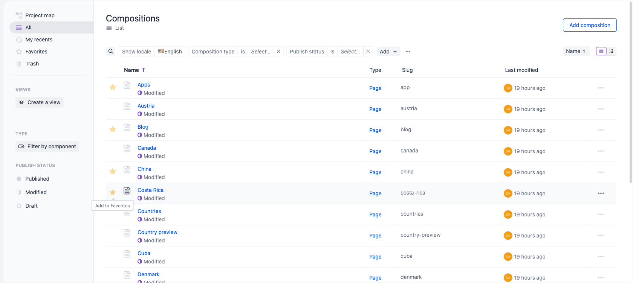633x283 pixels.
Task: Open the Canada row three-dot menu
Action: (601, 151)
